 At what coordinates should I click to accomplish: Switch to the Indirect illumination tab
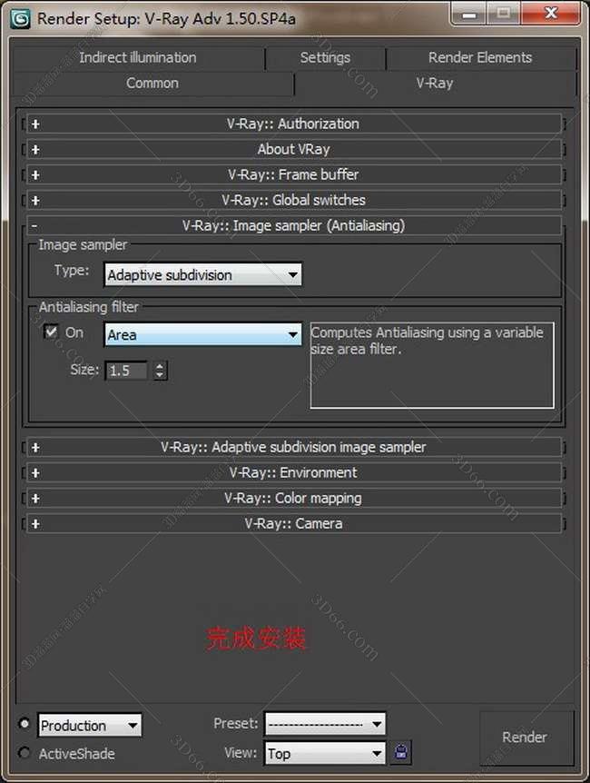pyautogui.click(x=138, y=58)
